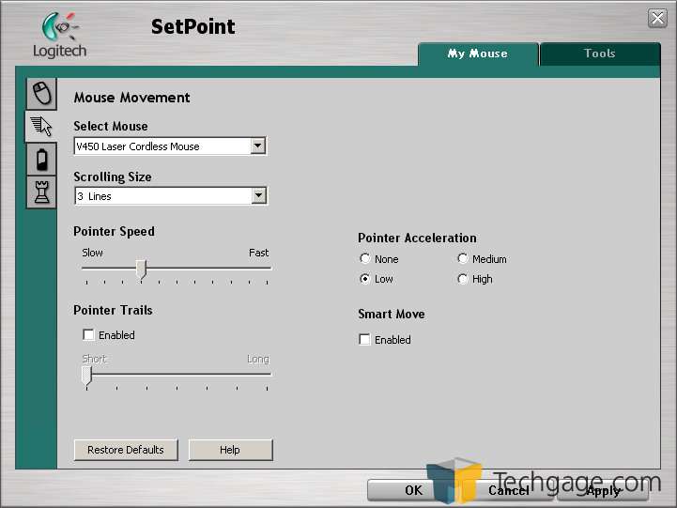This screenshot has width=677, height=508.
Task: Click the Apply button
Action: coord(603,490)
